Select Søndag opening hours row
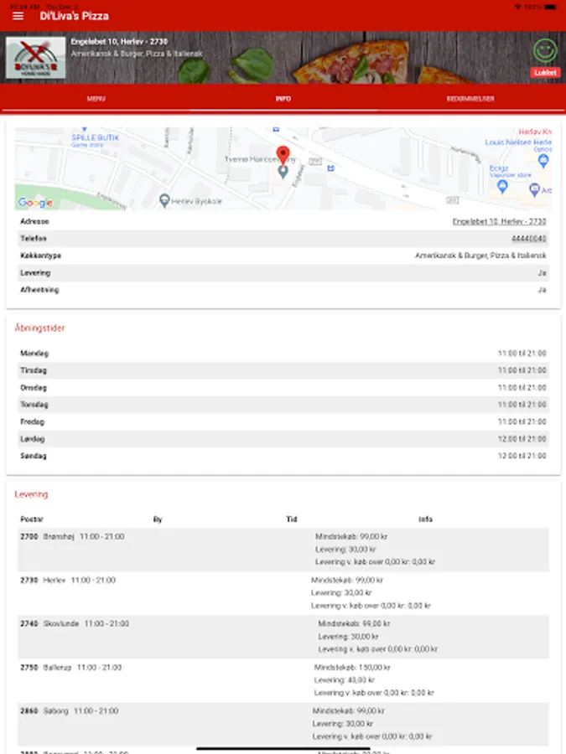 pos(283,456)
